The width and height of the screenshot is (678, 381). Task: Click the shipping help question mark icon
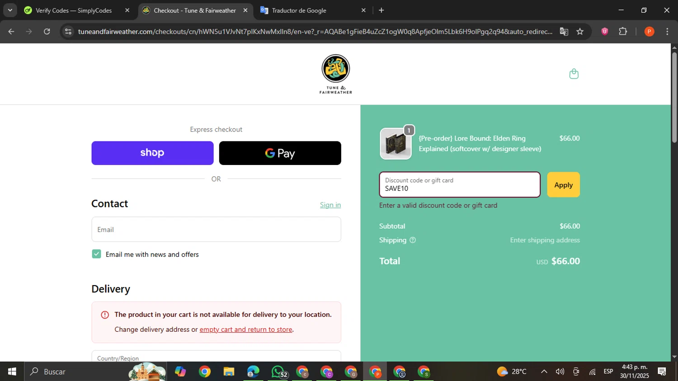tap(412, 240)
